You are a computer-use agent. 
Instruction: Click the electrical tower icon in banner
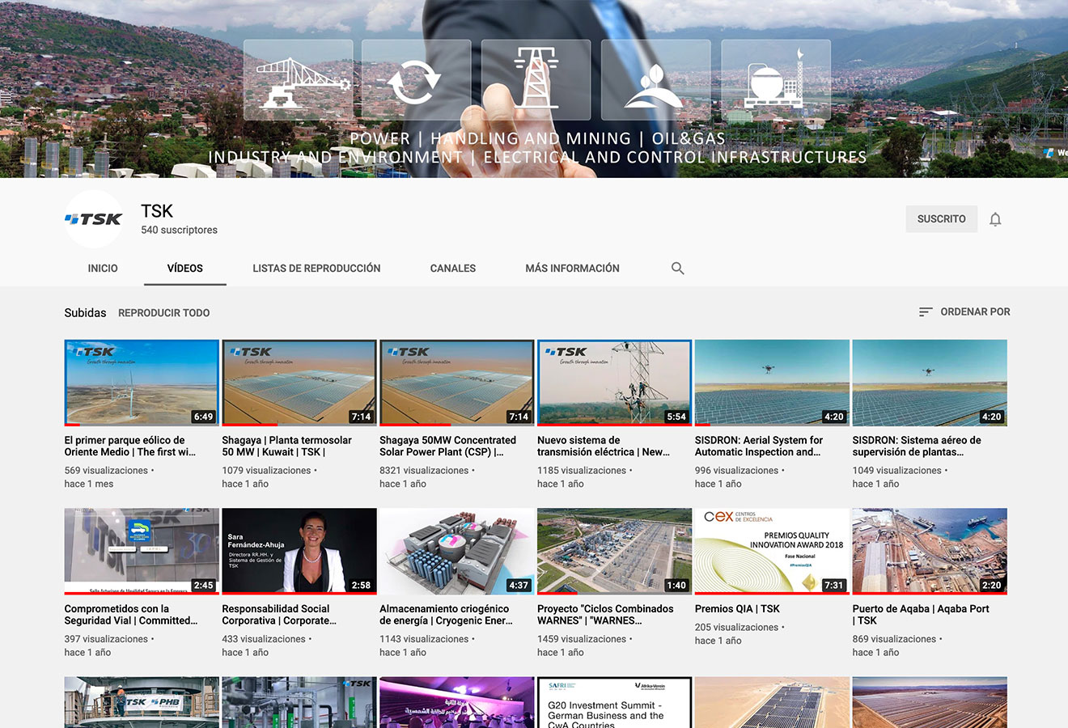[536, 80]
